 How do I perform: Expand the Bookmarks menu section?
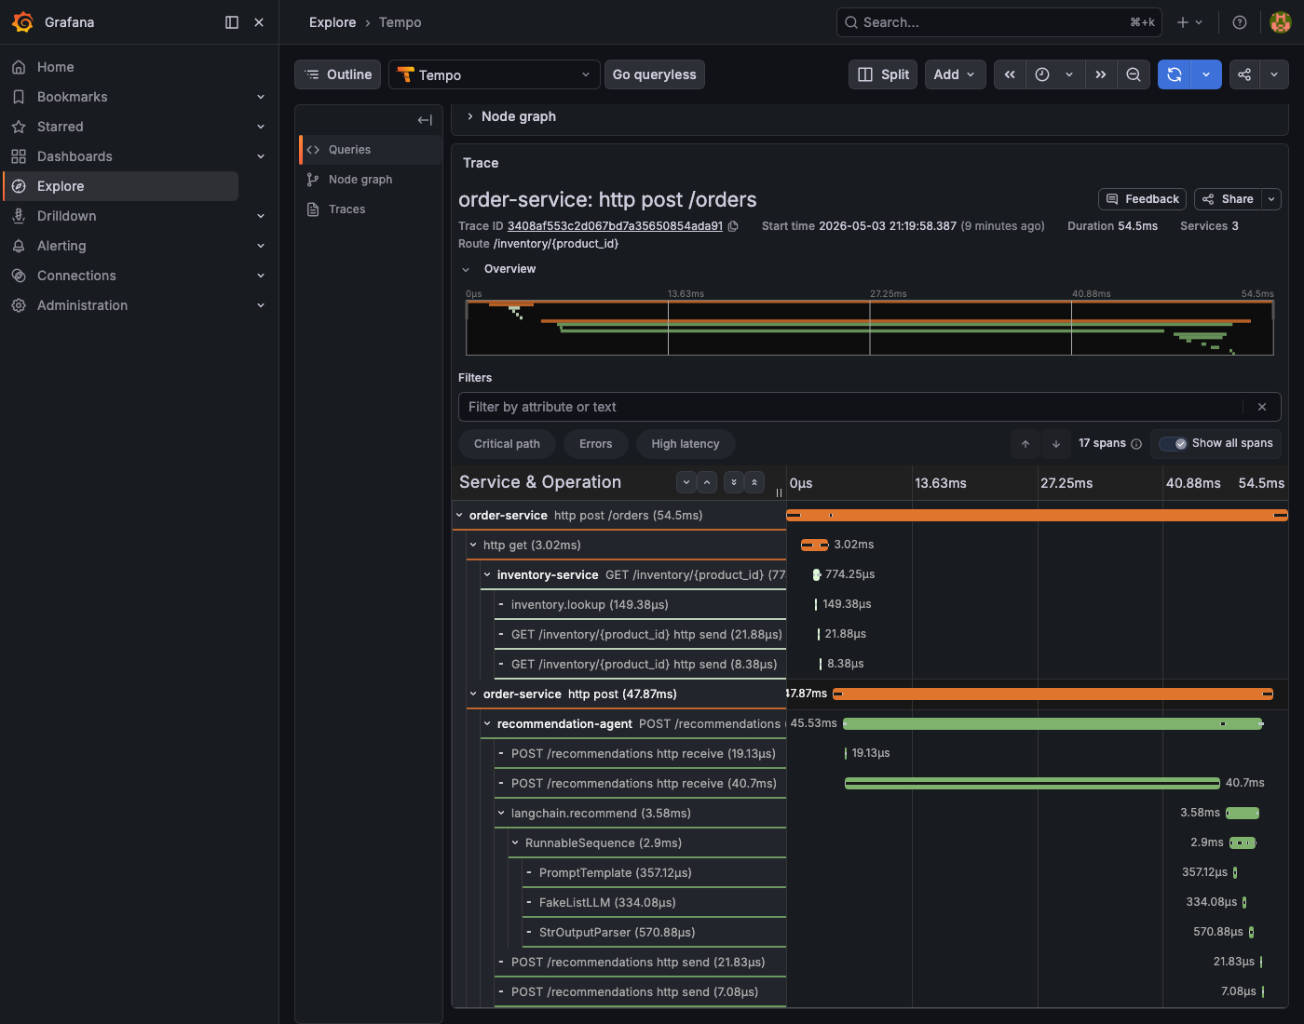pyautogui.click(x=261, y=97)
